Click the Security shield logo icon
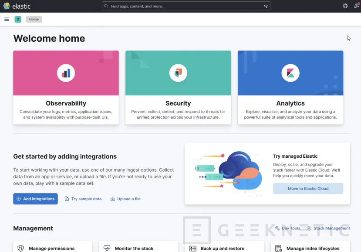Image resolution: width=361 pixels, height=252 pixels. pyautogui.click(x=178, y=73)
